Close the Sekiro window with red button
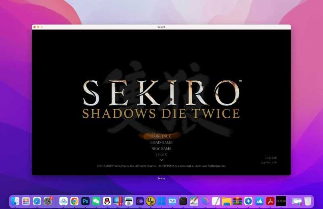Viewport: 323px width, 209px height. (x=34, y=27)
